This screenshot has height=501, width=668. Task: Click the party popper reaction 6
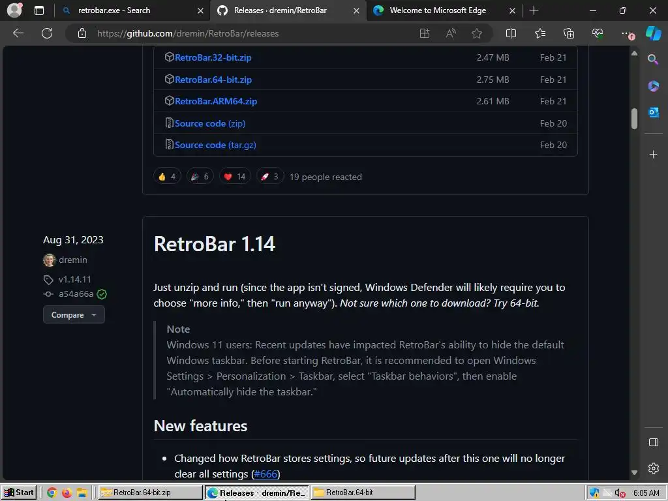pos(200,177)
